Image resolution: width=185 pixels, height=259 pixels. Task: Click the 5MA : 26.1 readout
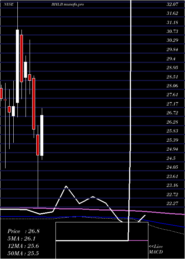pos(22,239)
